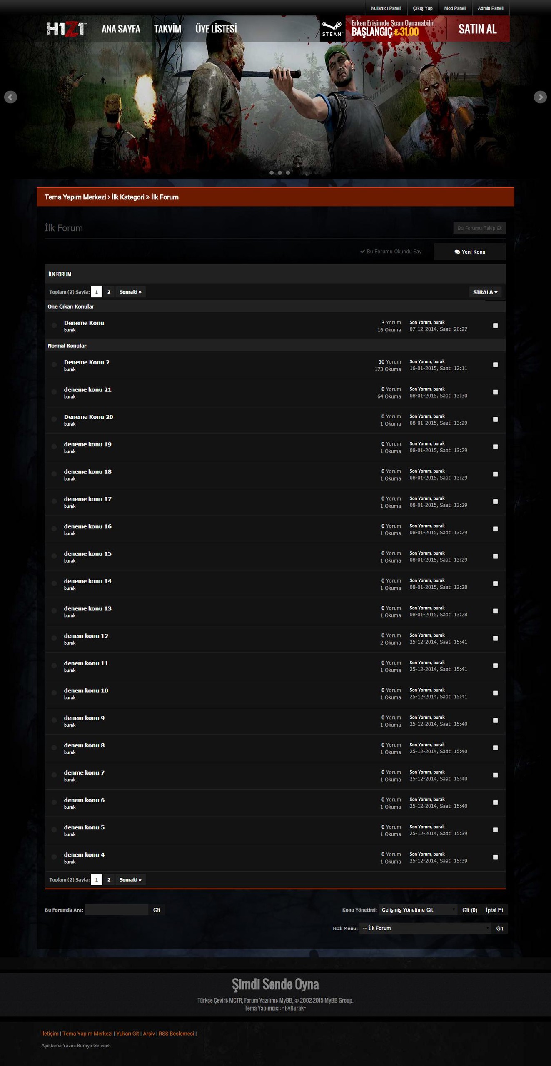
Task: Click Yeni Konu button
Action: point(470,252)
